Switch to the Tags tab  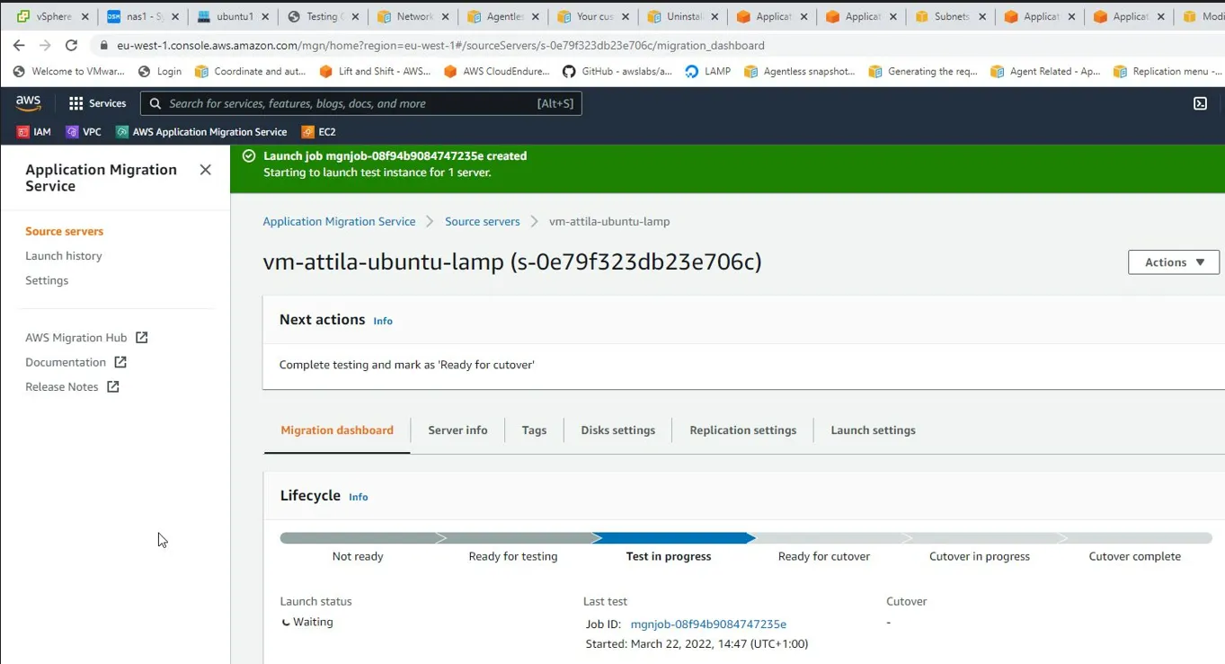point(534,430)
